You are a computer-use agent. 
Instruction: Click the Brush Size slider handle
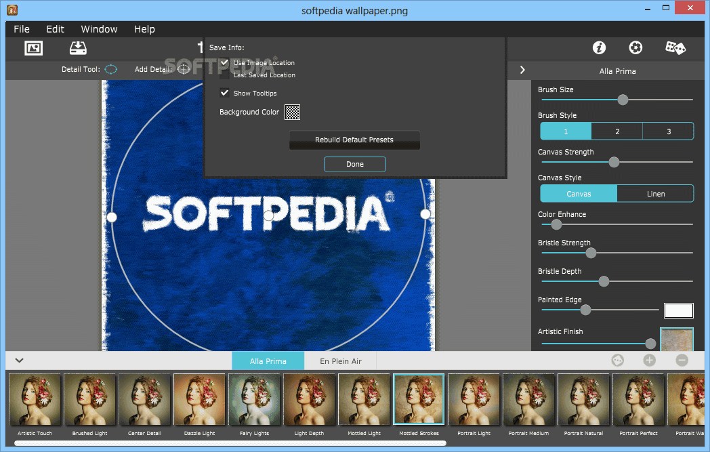point(623,100)
